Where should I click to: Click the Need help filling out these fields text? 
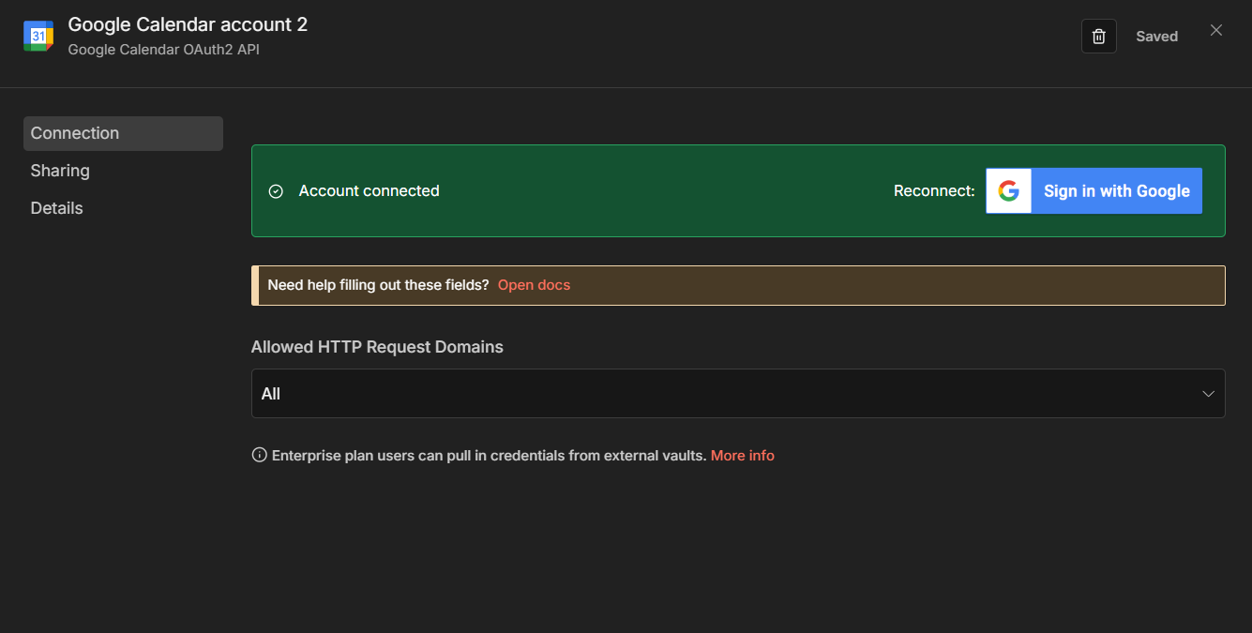tap(378, 285)
